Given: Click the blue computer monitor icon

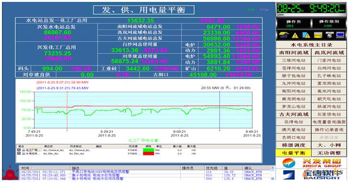Looking at the screenshot, I should coord(340,35).
